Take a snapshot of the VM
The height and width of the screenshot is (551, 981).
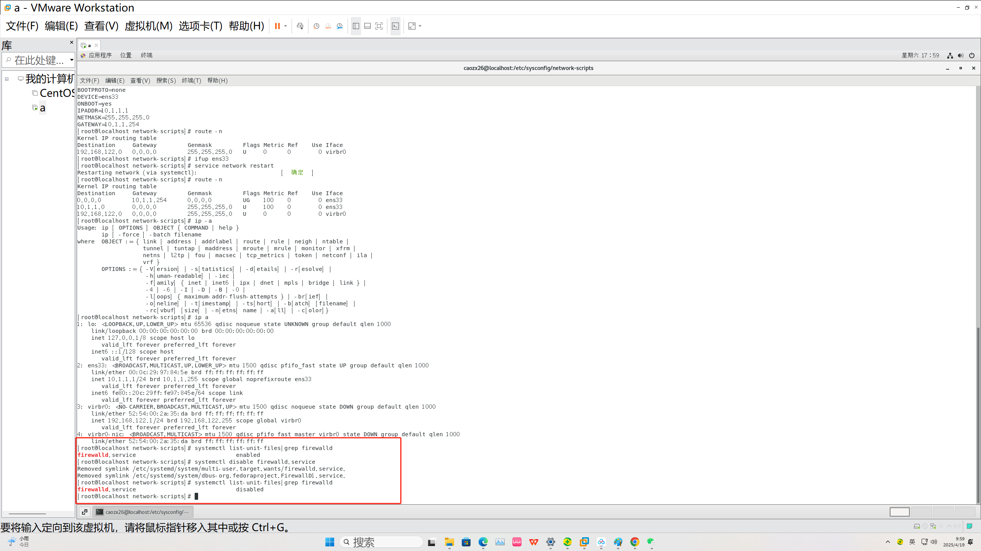click(316, 26)
